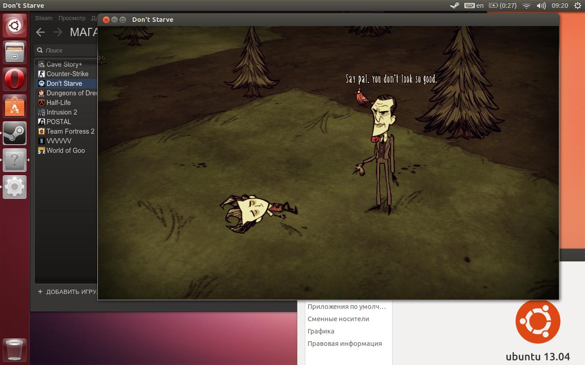Maximize the Don't Starve game window
This screenshot has width=585, height=365.
(x=122, y=20)
